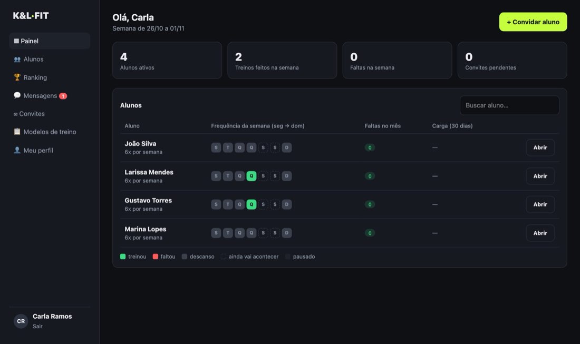Click the Convidar aluno button
This screenshot has height=344, width=580.
pyautogui.click(x=533, y=22)
